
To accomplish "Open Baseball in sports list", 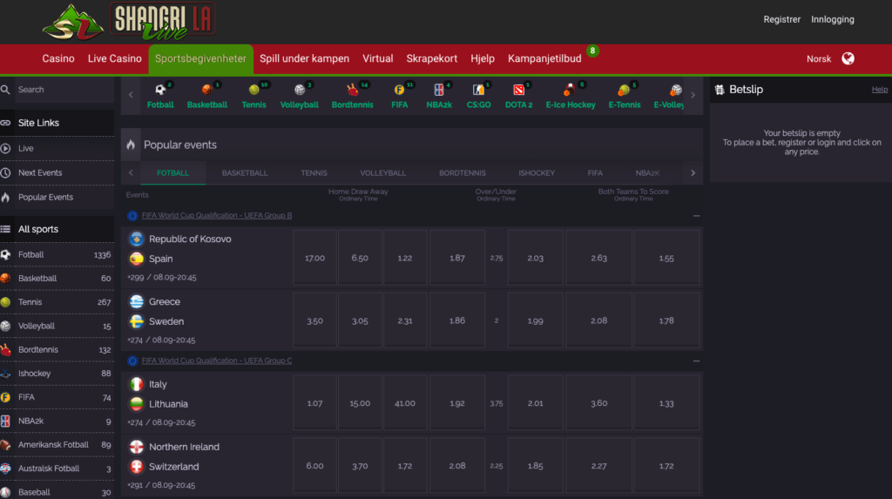I will [x=57, y=492].
